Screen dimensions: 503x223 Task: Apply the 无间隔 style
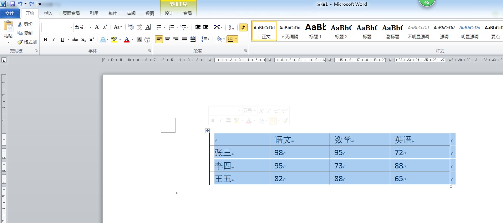(x=290, y=31)
